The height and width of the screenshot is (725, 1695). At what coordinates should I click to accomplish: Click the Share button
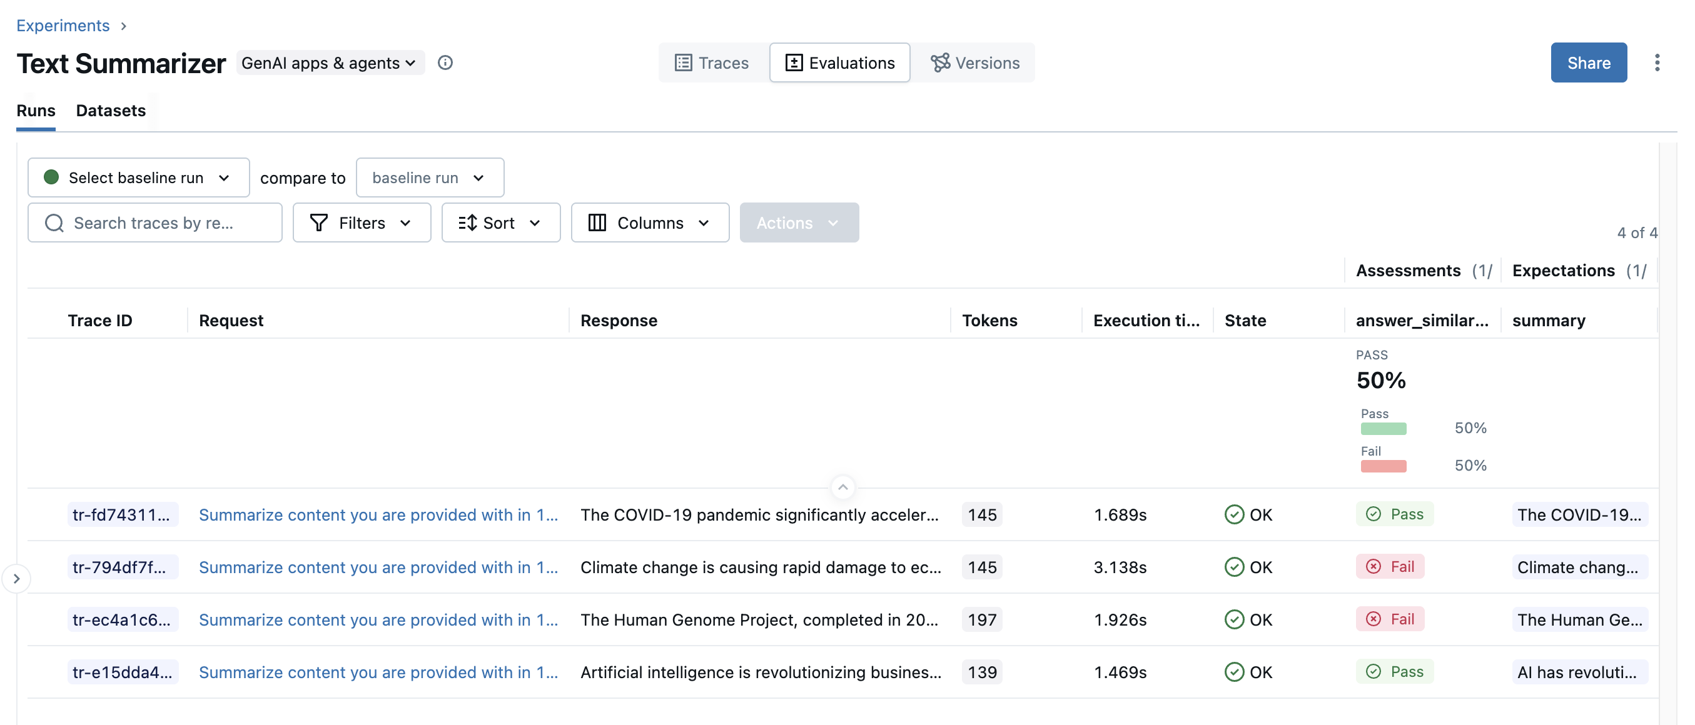click(x=1589, y=62)
